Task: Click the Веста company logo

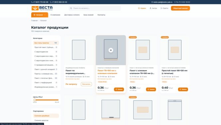Action: pos(42,8)
